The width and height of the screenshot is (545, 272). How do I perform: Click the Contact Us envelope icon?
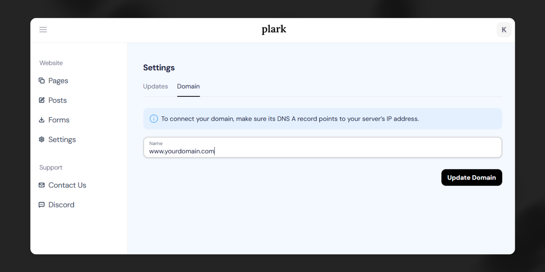[x=42, y=185]
